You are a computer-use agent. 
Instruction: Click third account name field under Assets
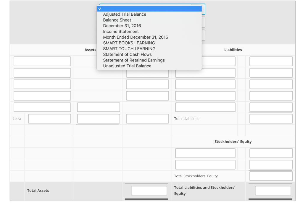tap(42, 84)
